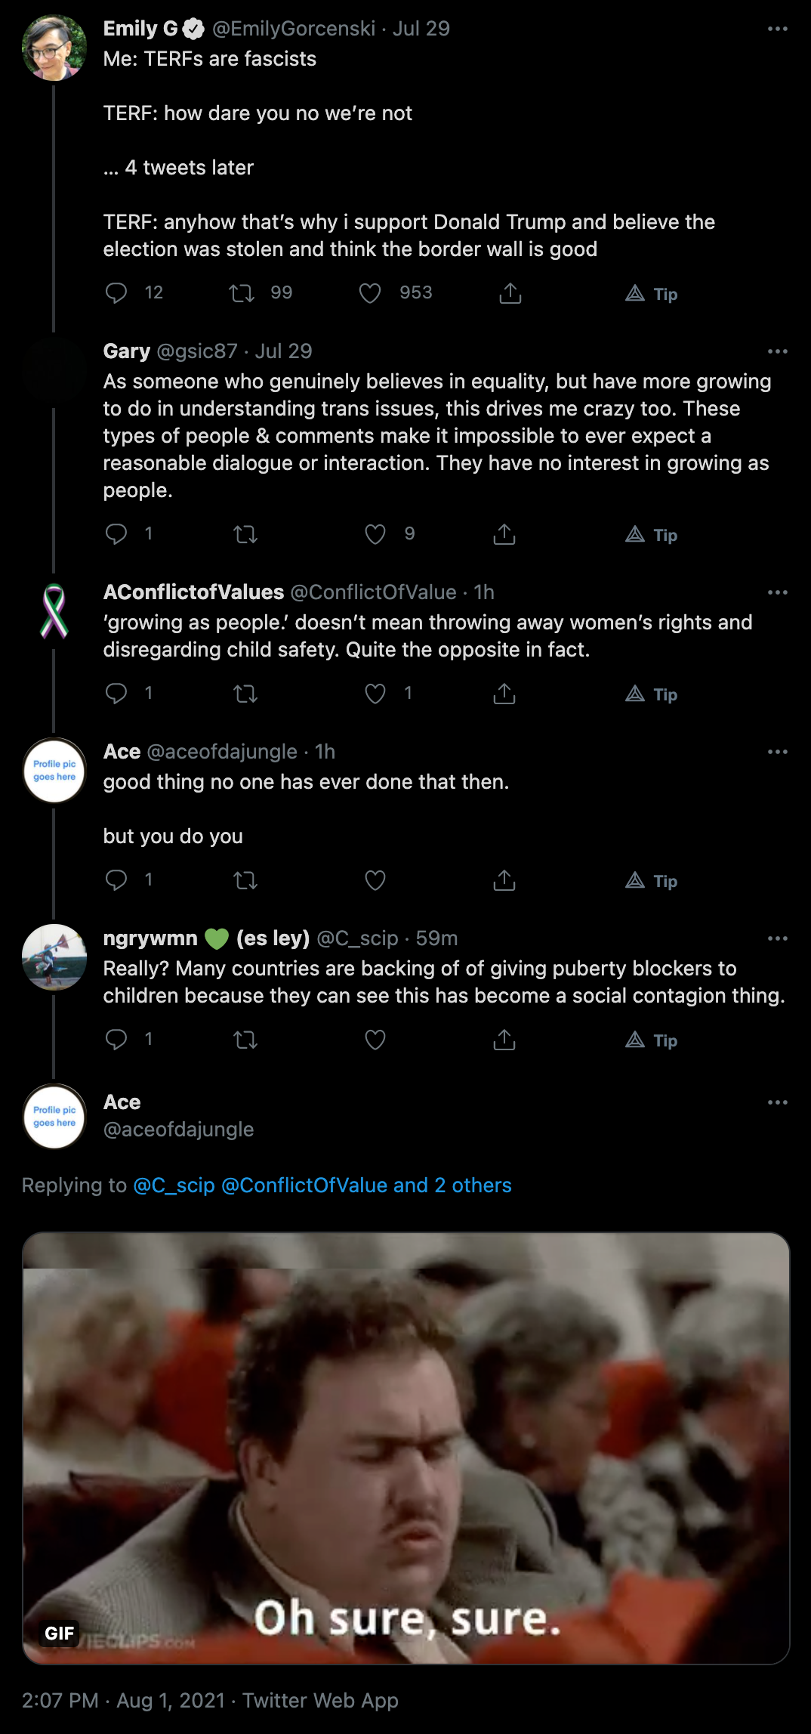The height and width of the screenshot is (1734, 811).
Task: Open reply on AConflictofValues tweet
Action: 116,694
